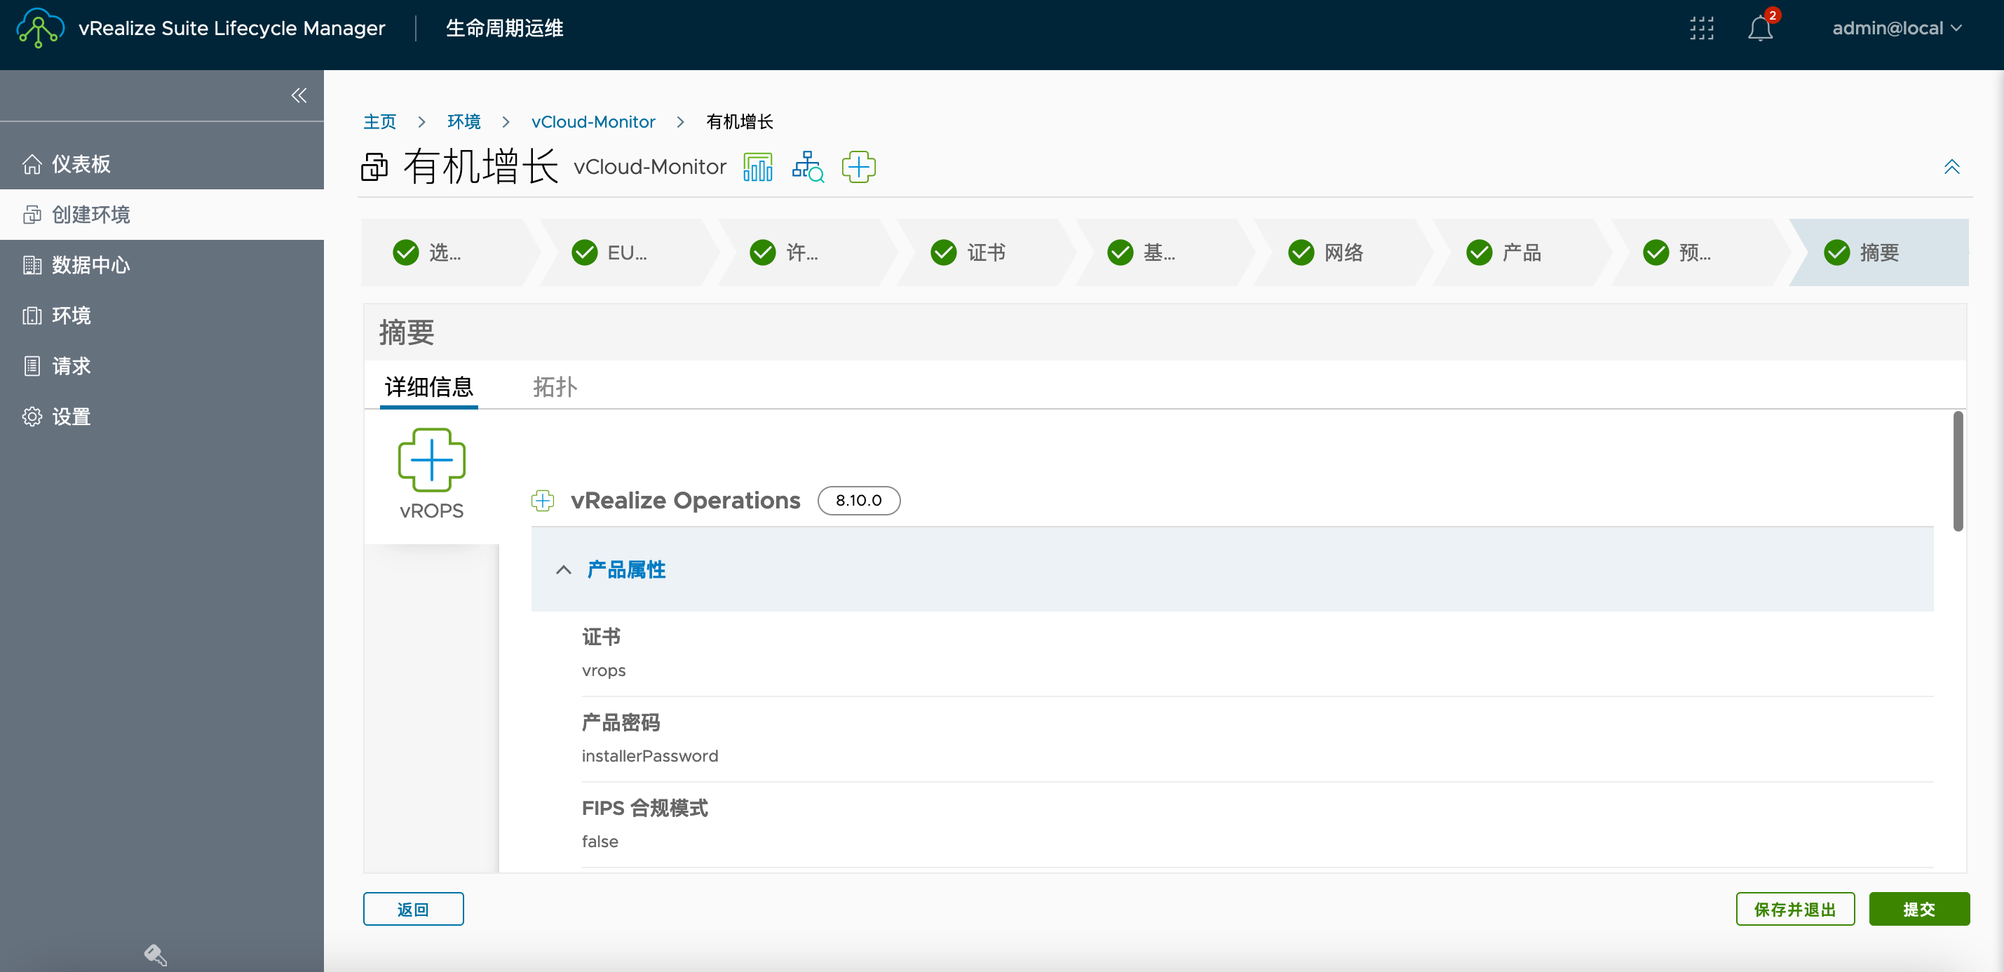Image resolution: width=2004 pixels, height=972 pixels.
Task: Click the gear icon beside 设置
Action: coord(32,417)
